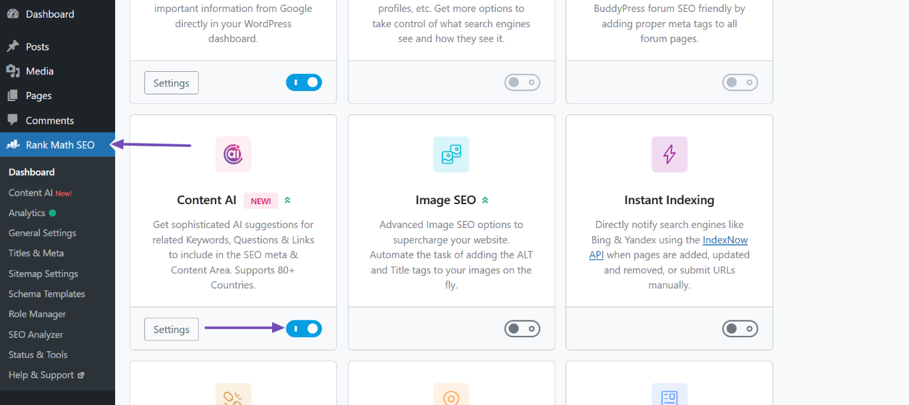The height and width of the screenshot is (405, 909).
Task: Enable the Image SEO module toggle
Action: pyautogui.click(x=522, y=329)
